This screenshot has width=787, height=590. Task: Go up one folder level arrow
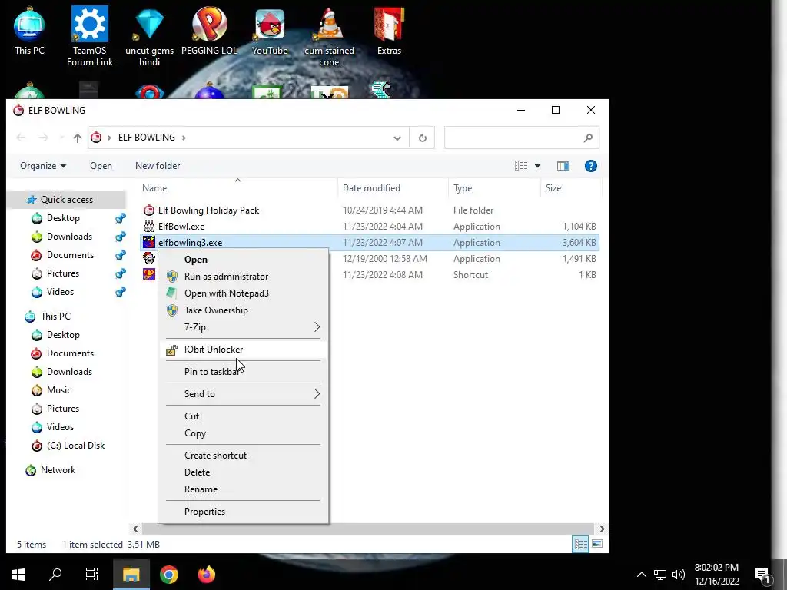point(78,138)
